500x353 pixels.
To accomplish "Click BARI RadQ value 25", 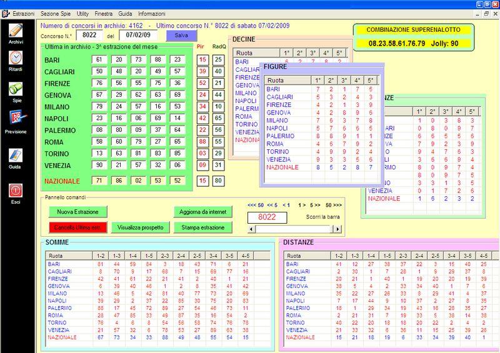I will (x=218, y=59).
